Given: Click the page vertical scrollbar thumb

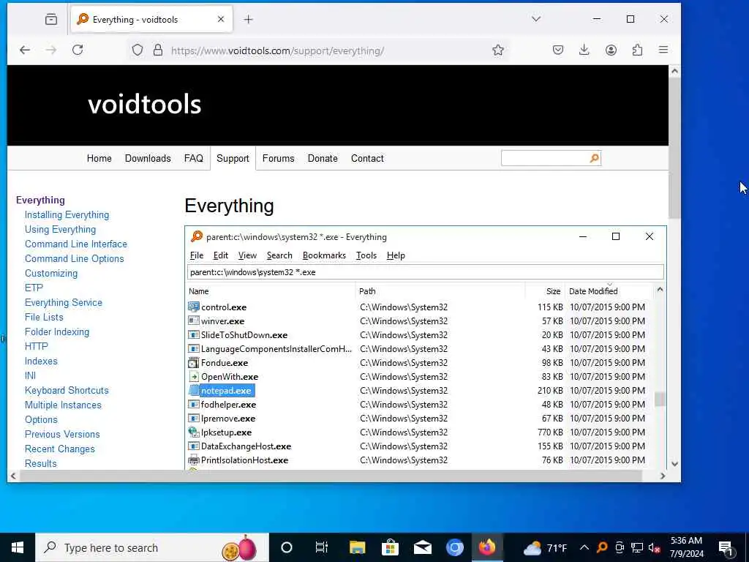Looking at the screenshot, I should point(674,147).
